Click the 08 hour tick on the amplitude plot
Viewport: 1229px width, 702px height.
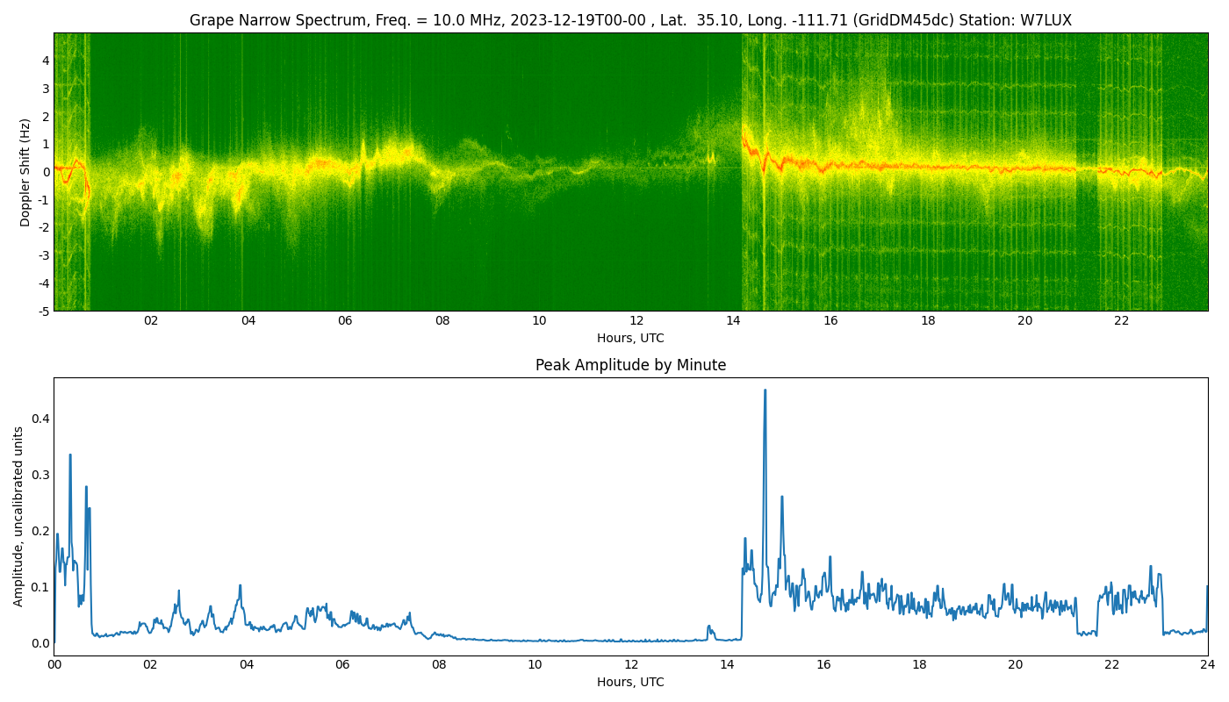438,665
